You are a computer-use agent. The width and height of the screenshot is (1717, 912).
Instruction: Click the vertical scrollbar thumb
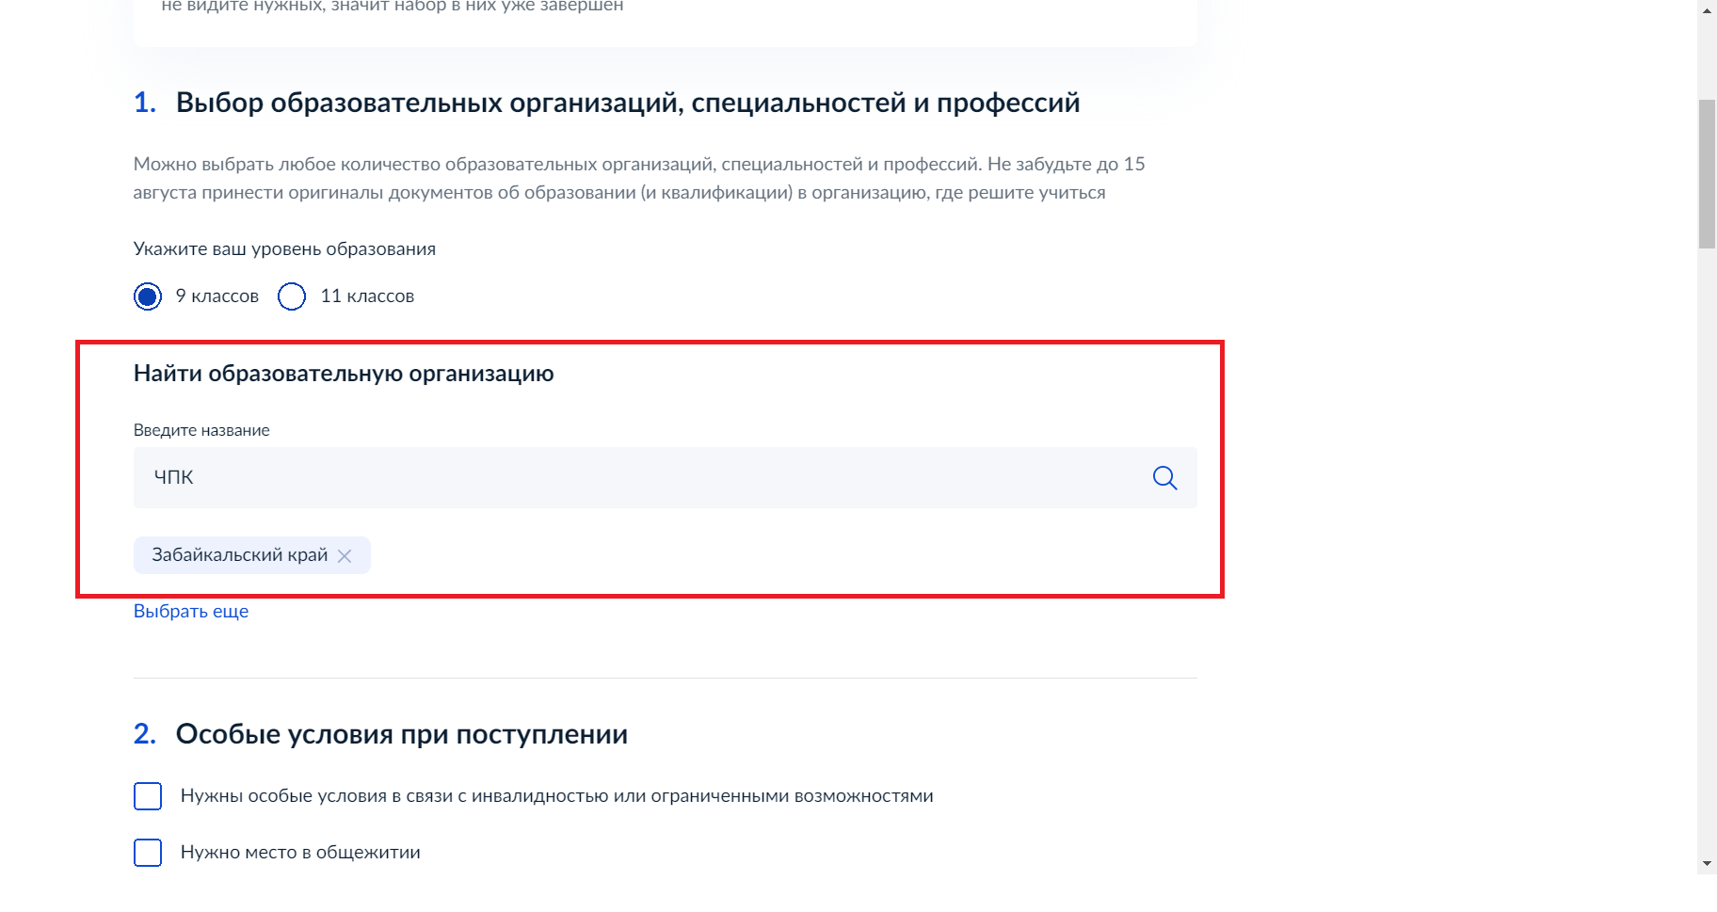coord(1707,173)
